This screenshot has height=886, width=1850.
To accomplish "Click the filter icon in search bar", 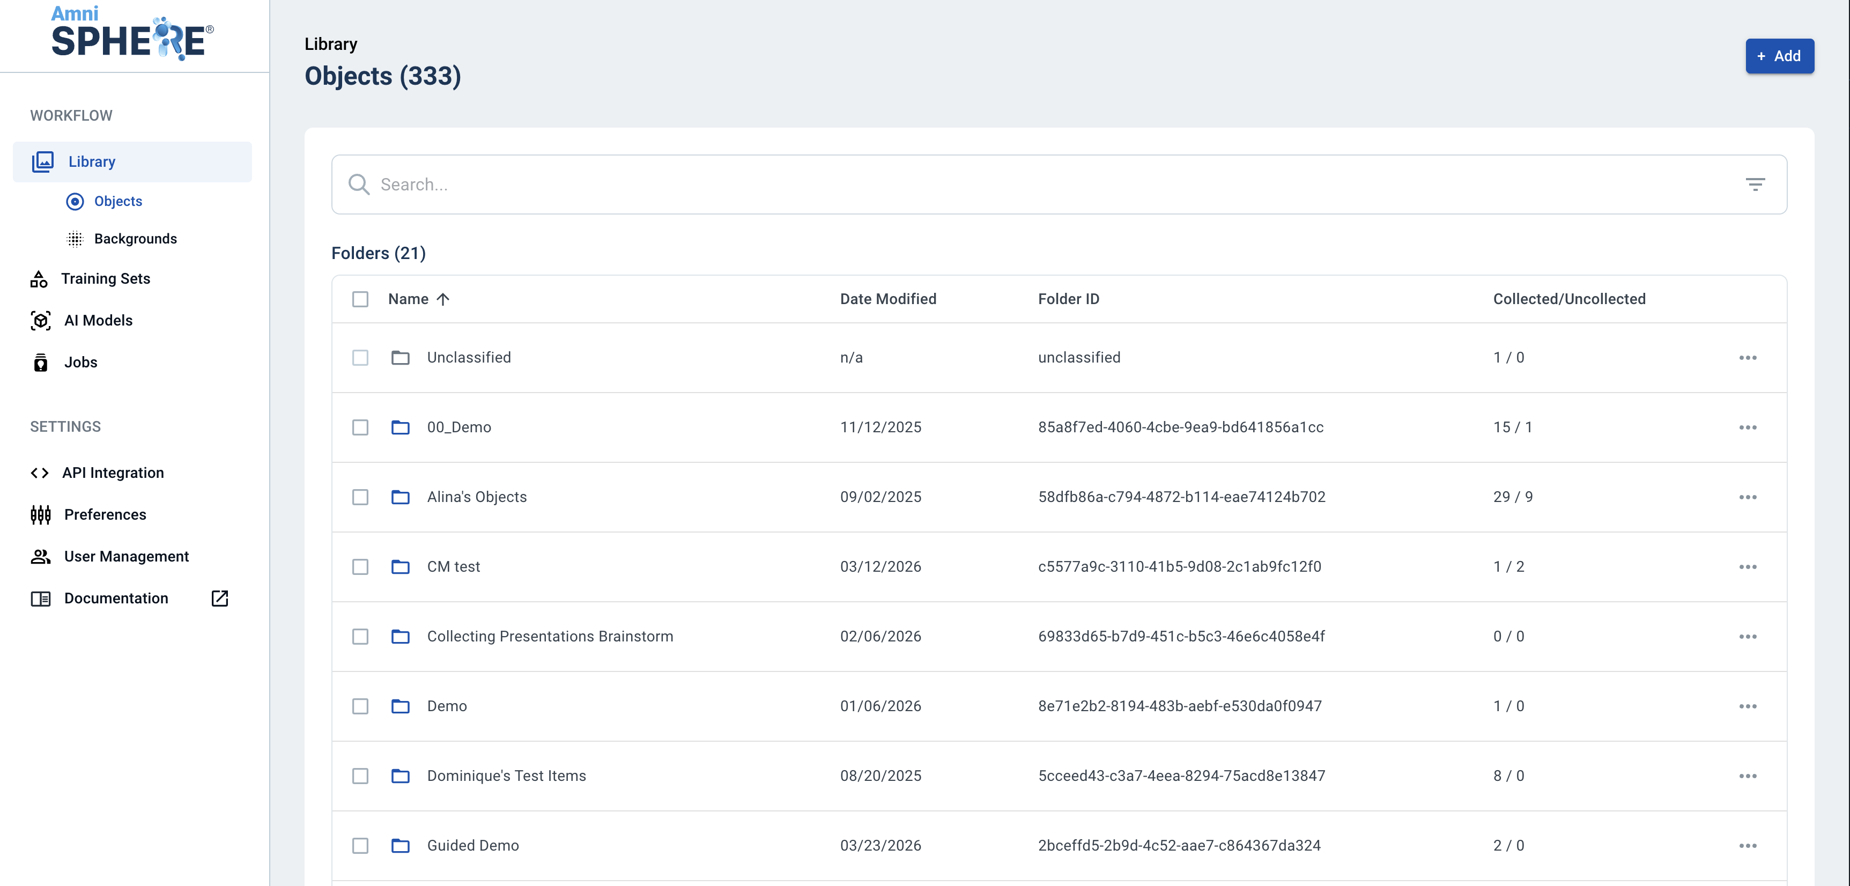I will coord(1755,184).
